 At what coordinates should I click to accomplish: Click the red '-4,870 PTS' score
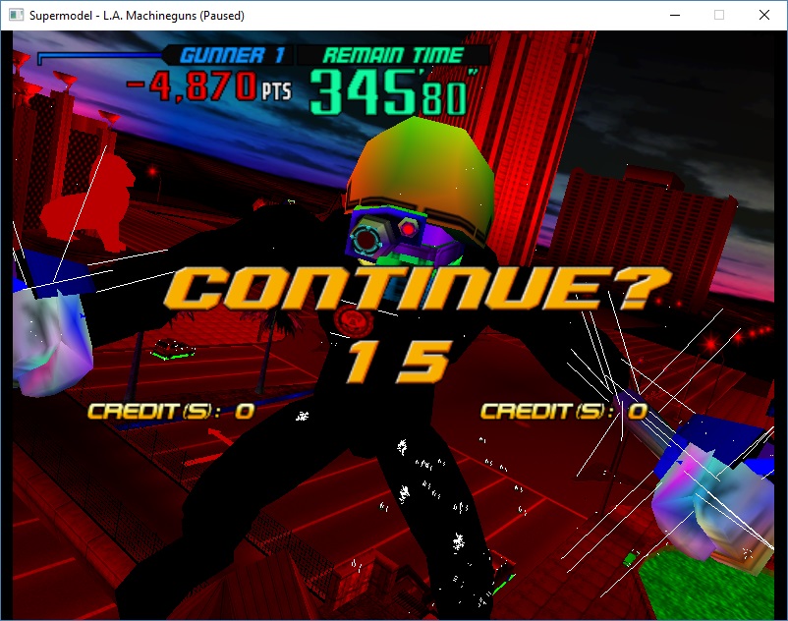(x=209, y=85)
